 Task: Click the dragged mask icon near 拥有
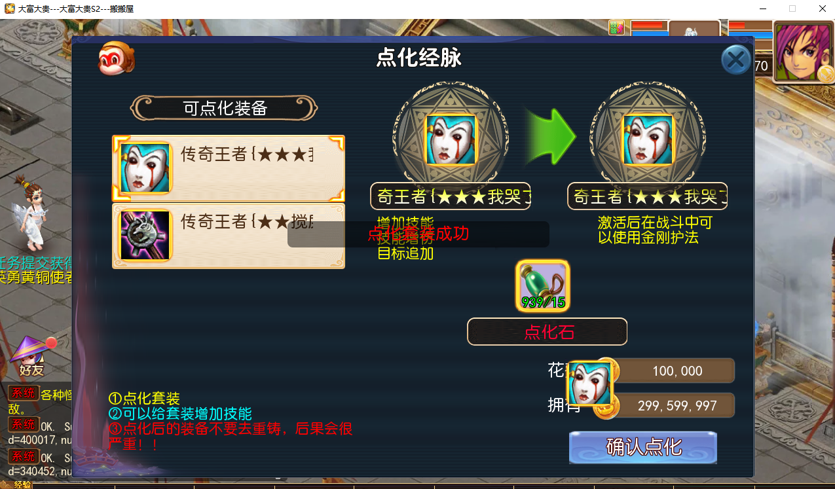pyautogui.click(x=589, y=383)
